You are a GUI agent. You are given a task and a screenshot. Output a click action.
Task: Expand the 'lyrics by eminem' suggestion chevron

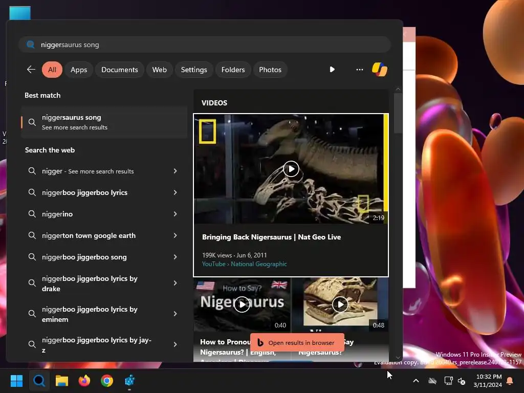(x=175, y=314)
